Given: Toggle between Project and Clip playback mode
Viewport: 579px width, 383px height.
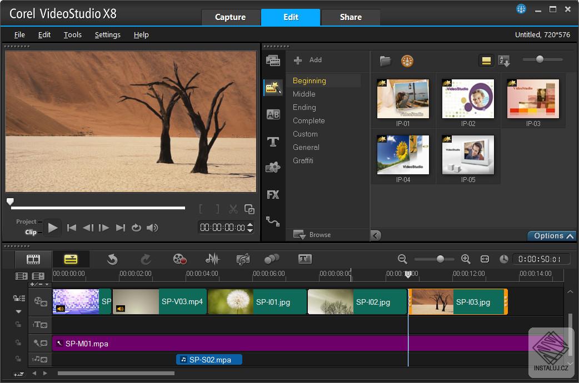Looking at the screenshot, I should [x=28, y=228].
